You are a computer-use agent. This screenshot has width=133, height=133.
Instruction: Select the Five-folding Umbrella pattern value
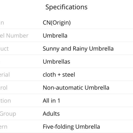71,127
